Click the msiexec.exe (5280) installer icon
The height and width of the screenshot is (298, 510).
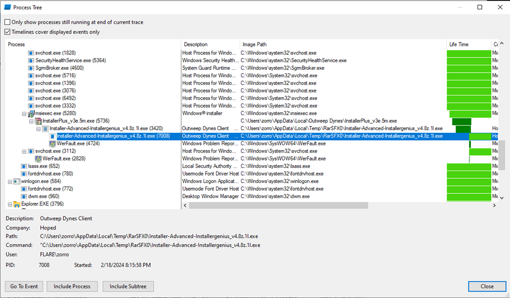click(31, 113)
